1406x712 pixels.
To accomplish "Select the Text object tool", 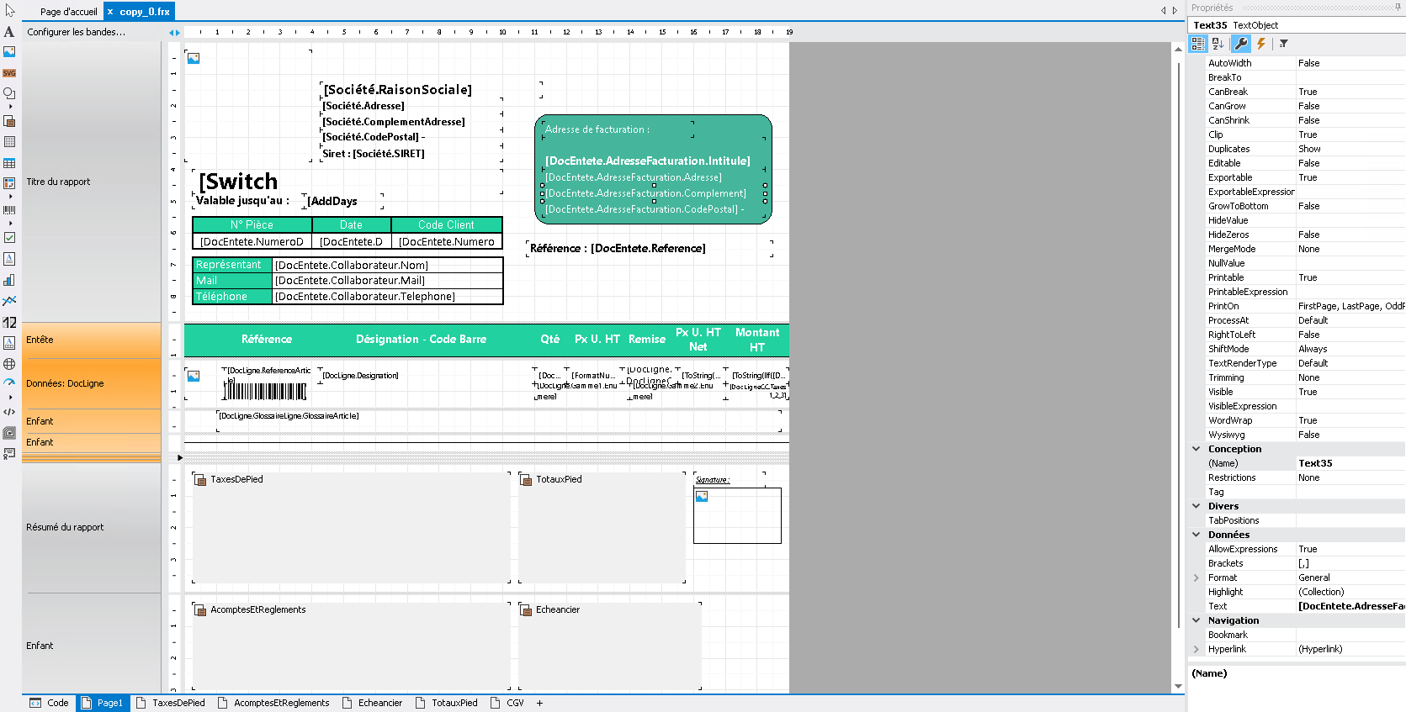I will click(9, 32).
